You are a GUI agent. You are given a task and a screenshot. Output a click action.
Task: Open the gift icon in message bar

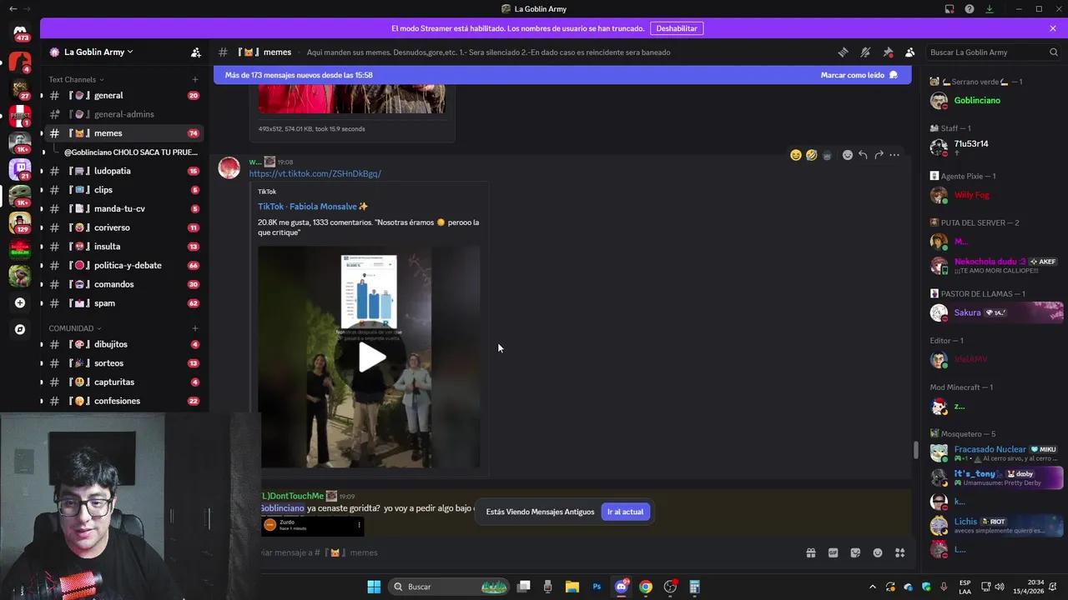(x=810, y=552)
